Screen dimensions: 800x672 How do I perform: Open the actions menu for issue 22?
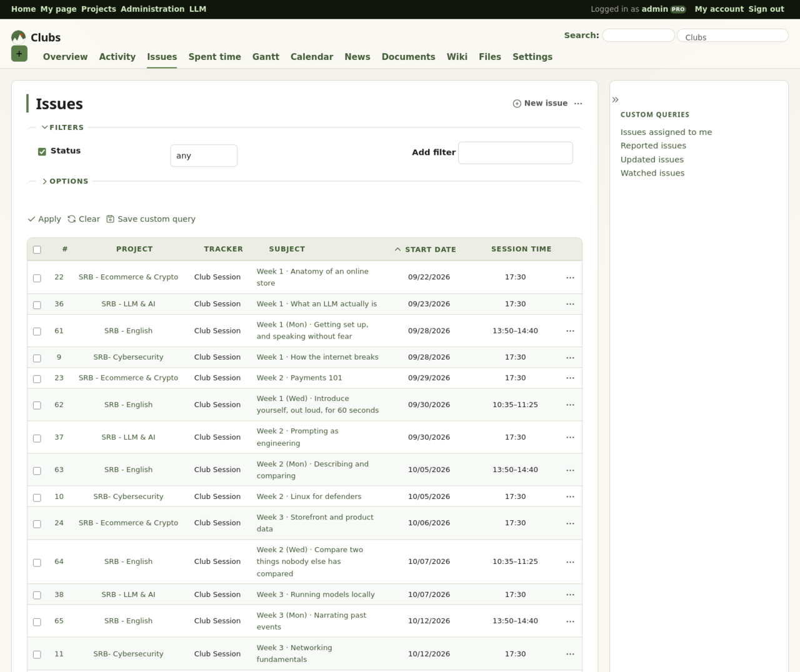point(570,277)
